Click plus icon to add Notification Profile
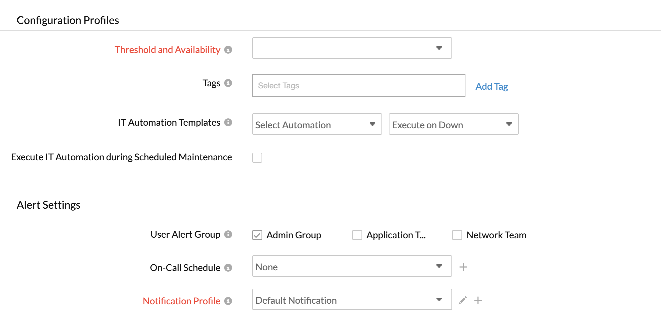 click(478, 300)
